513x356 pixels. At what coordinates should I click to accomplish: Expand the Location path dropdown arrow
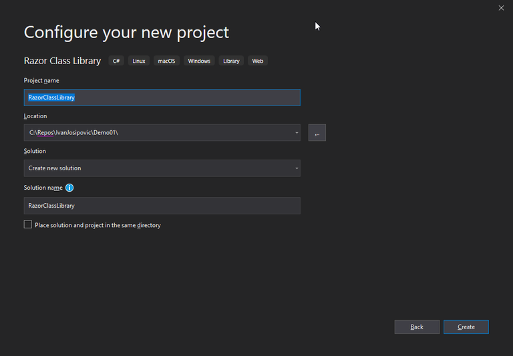[297, 132]
